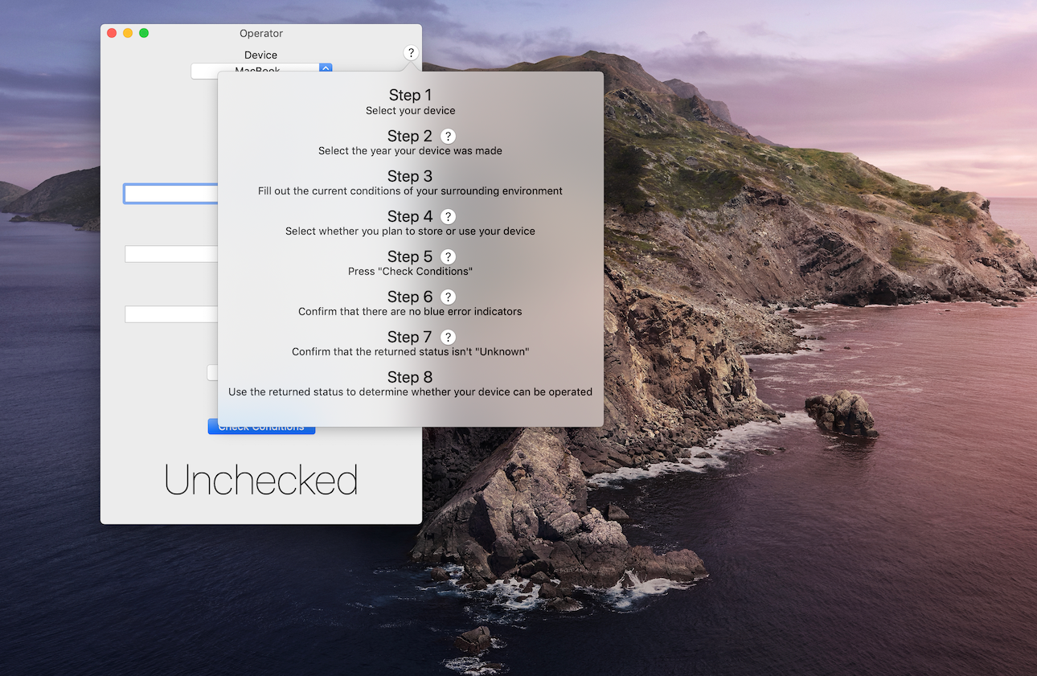Viewport: 1037px width, 676px height.
Task: Close the Operator window with red button
Action: pyautogui.click(x=112, y=33)
